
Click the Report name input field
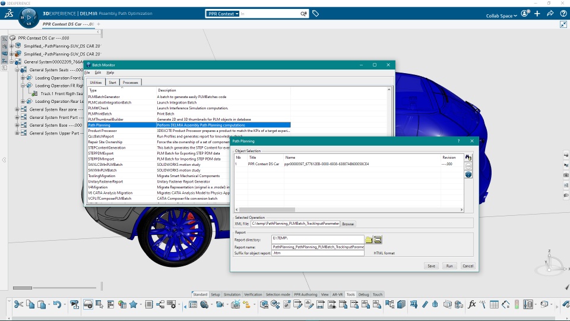pyautogui.click(x=318, y=247)
